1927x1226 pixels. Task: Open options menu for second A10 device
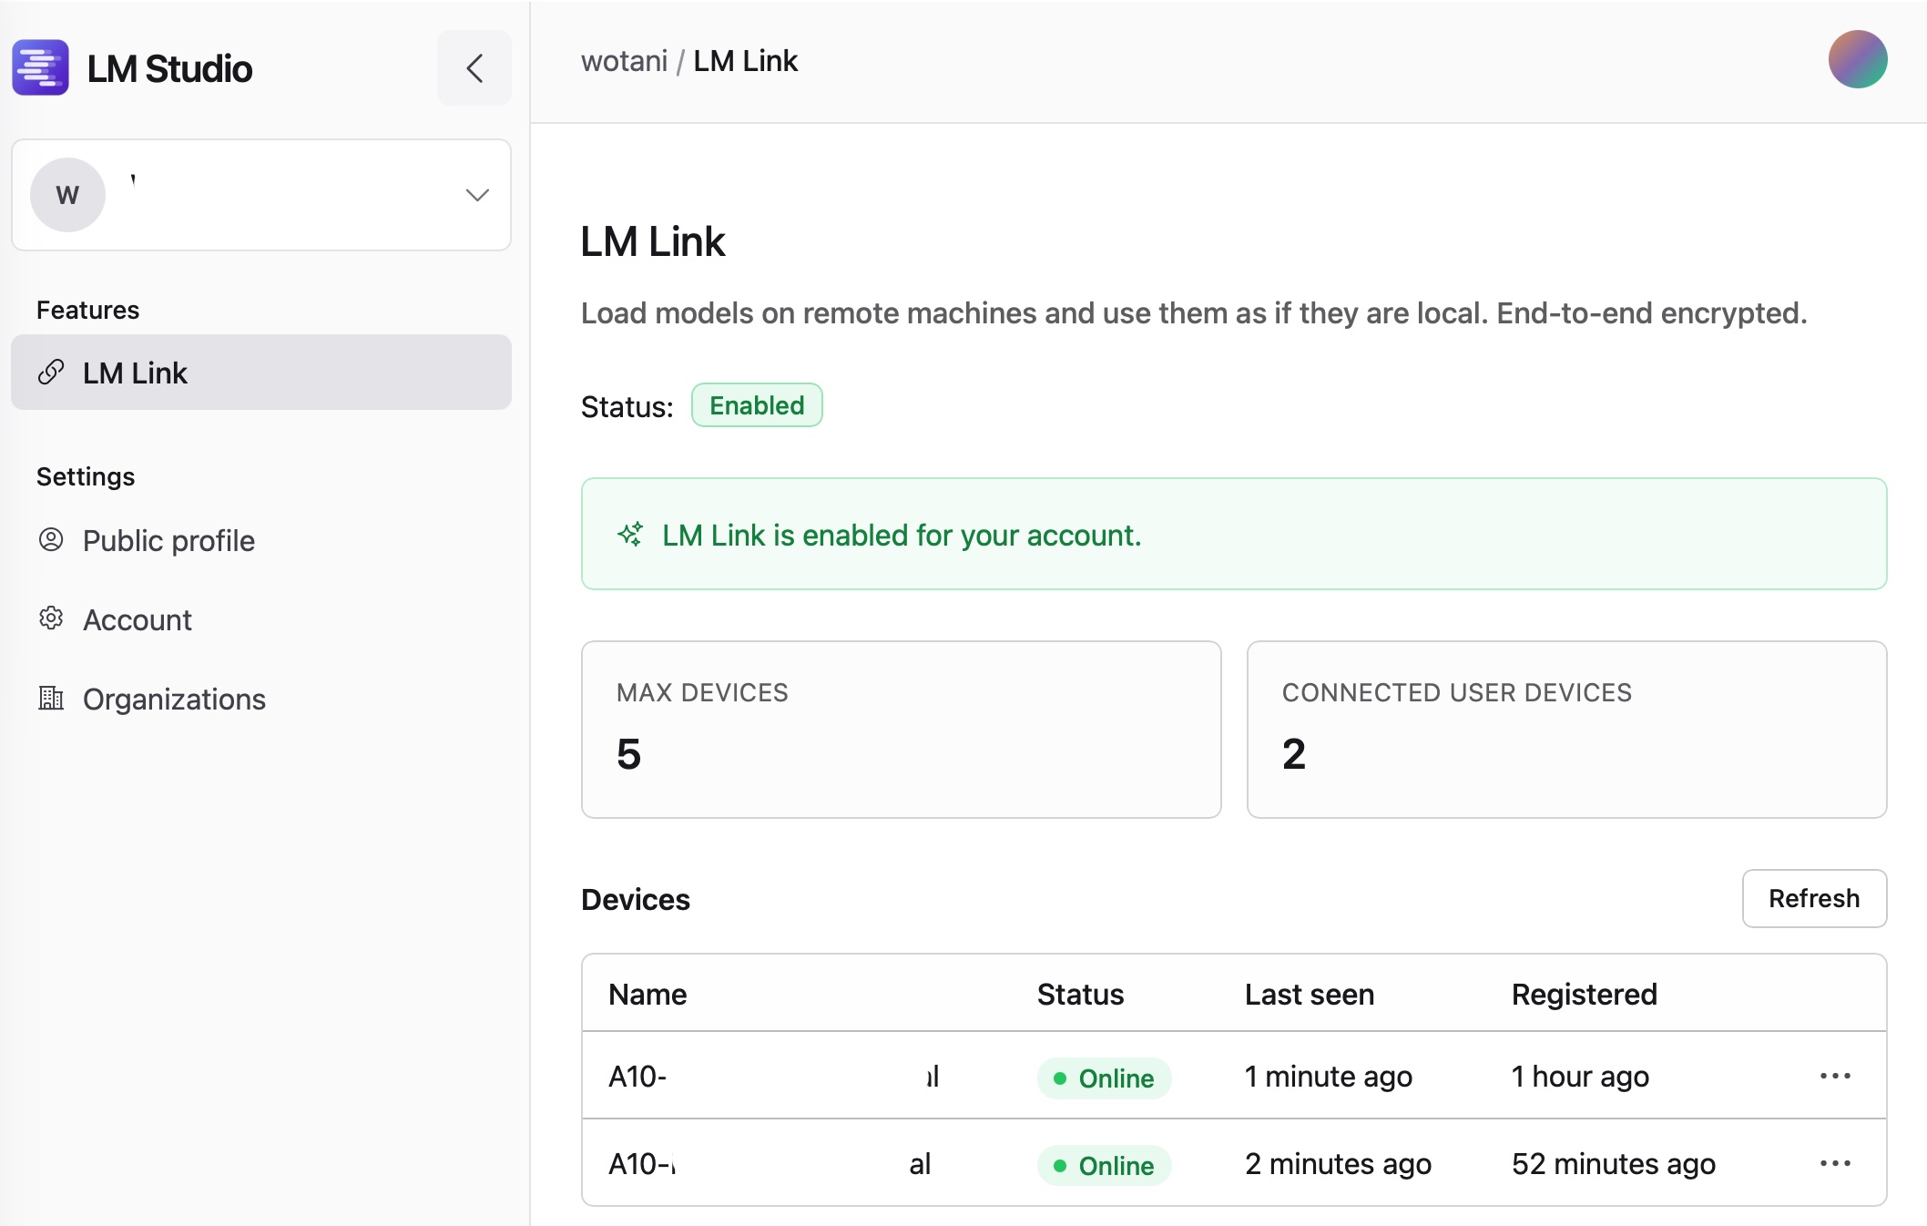tap(1834, 1163)
